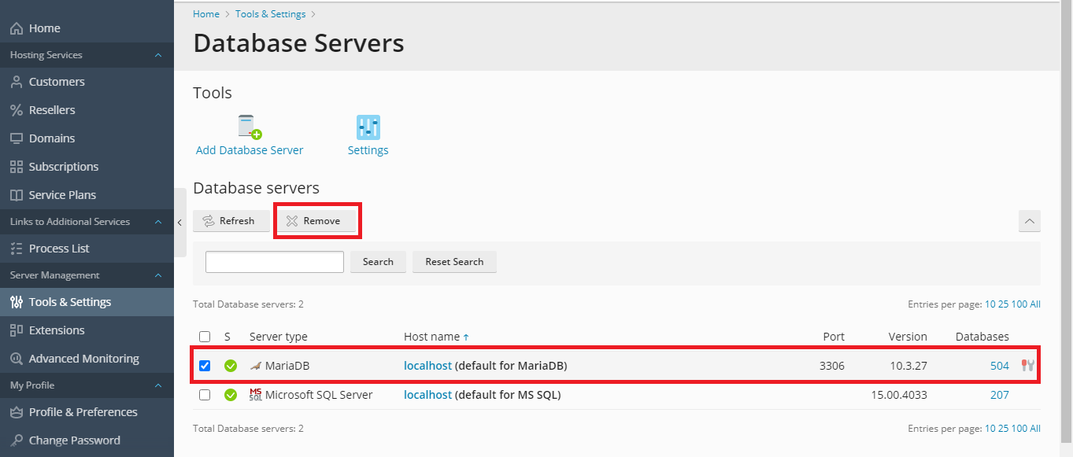This screenshot has width=1073, height=457.
Task: Collapse the left sidebar with arrow handle
Action: point(179,223)
